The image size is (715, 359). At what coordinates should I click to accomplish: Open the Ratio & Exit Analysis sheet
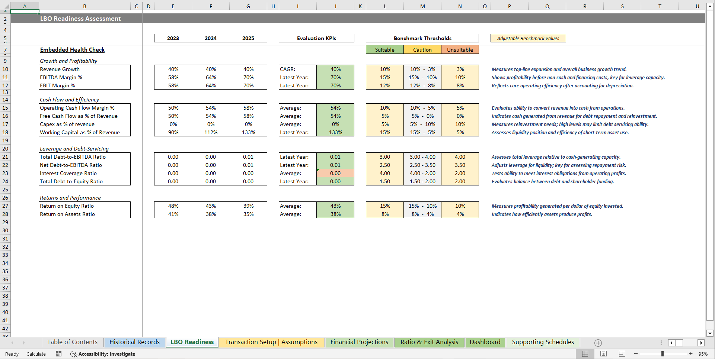point(429,342)
